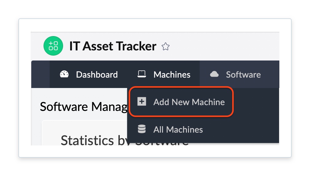The width and height of the screenshot is (310, 176).
Task: Select the Add New Machine menu entry
Action: (x=189, y=102)
